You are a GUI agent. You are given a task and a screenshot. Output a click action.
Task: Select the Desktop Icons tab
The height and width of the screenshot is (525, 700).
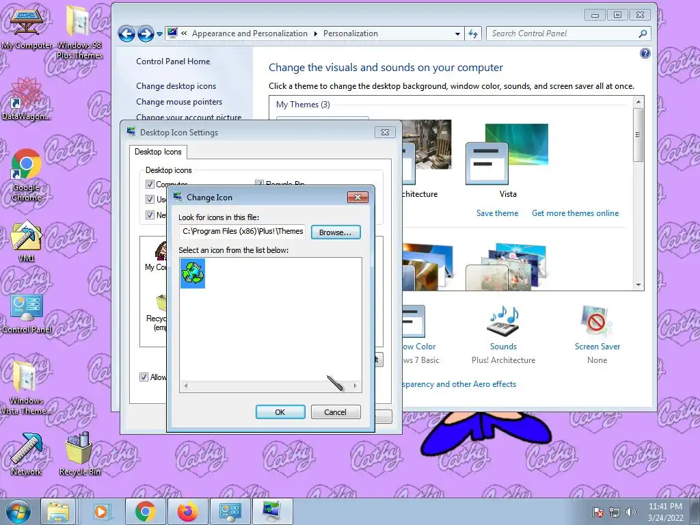[x=158, y=152]
